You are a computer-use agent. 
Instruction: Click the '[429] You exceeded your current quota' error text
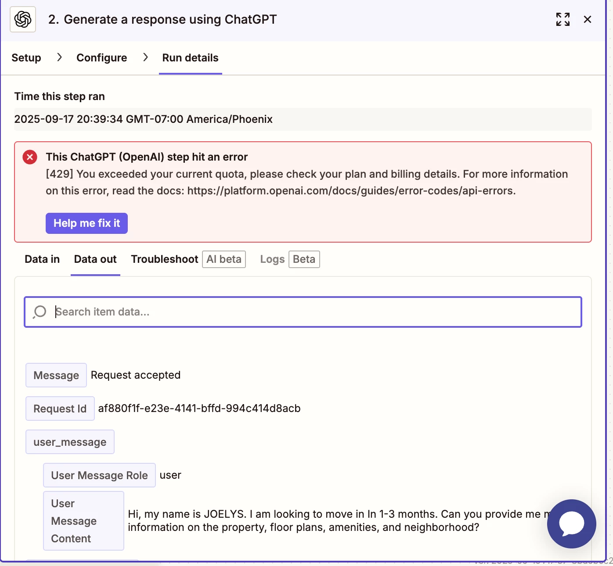(307, 183)
